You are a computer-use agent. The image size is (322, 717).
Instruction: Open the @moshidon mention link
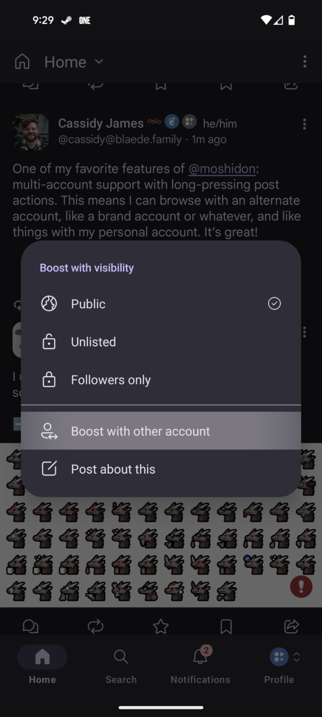pyautogui.click(x=221, y=169)
